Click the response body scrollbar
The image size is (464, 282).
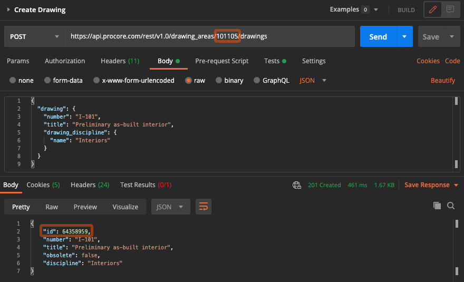(457, 250)
